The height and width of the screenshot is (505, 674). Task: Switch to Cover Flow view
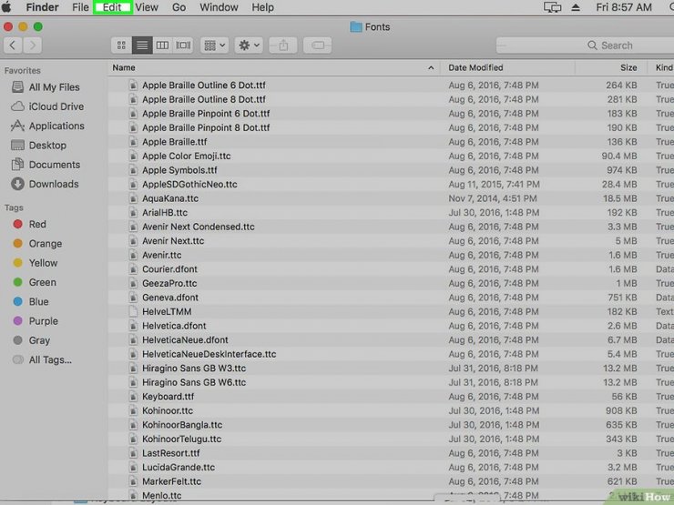(183, 45)
